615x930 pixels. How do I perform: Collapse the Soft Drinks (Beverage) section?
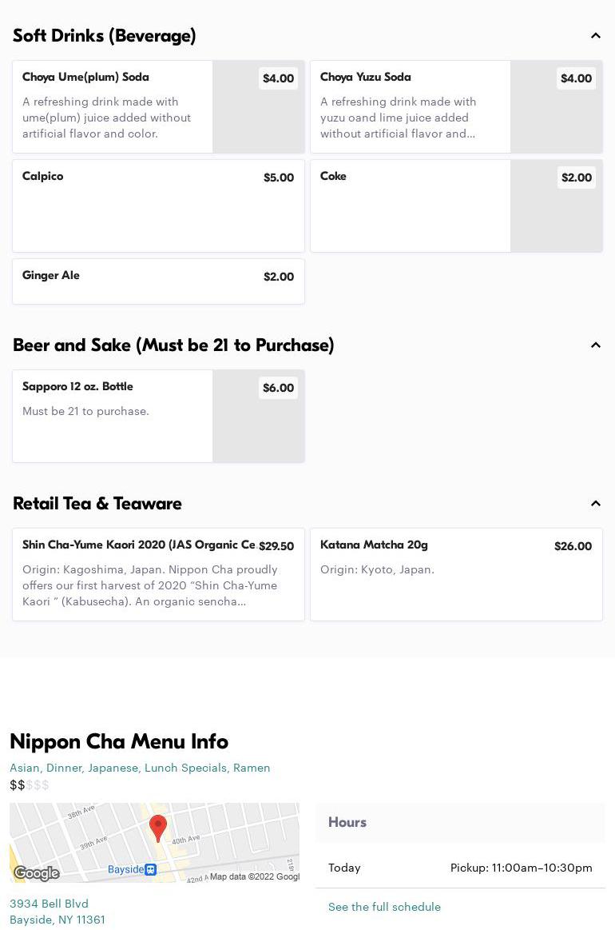595,36
